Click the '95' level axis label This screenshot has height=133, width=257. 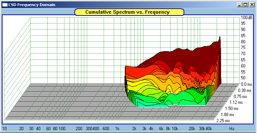tap(243, 23)
